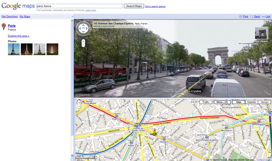Click the left panel scrollbar down arrow
This screenshot has height=161, width=272.
pos(72,155)
